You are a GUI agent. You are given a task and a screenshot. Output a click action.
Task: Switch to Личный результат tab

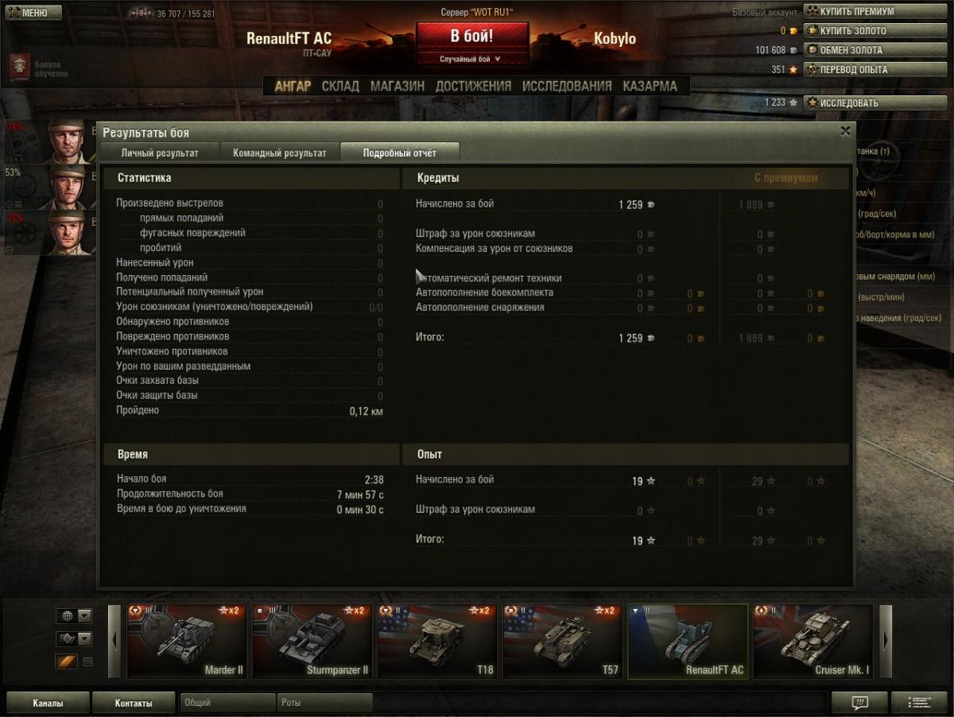pos(159,153)
